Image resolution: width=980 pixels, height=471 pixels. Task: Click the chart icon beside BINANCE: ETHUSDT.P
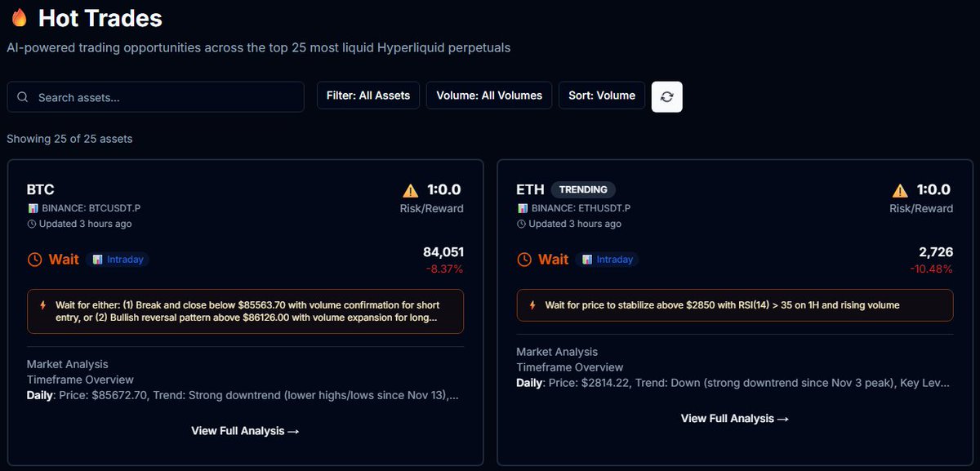coord(522,209)
